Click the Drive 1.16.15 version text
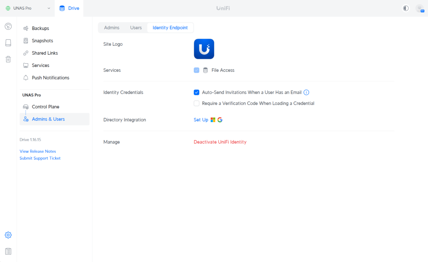Screen dimensions: 428x262 (x=30, y=140)
